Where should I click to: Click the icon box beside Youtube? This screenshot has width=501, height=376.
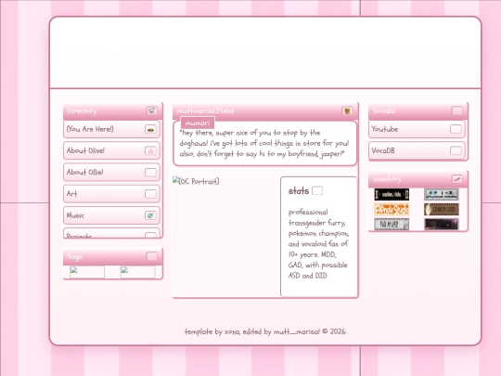click(456, 129)
